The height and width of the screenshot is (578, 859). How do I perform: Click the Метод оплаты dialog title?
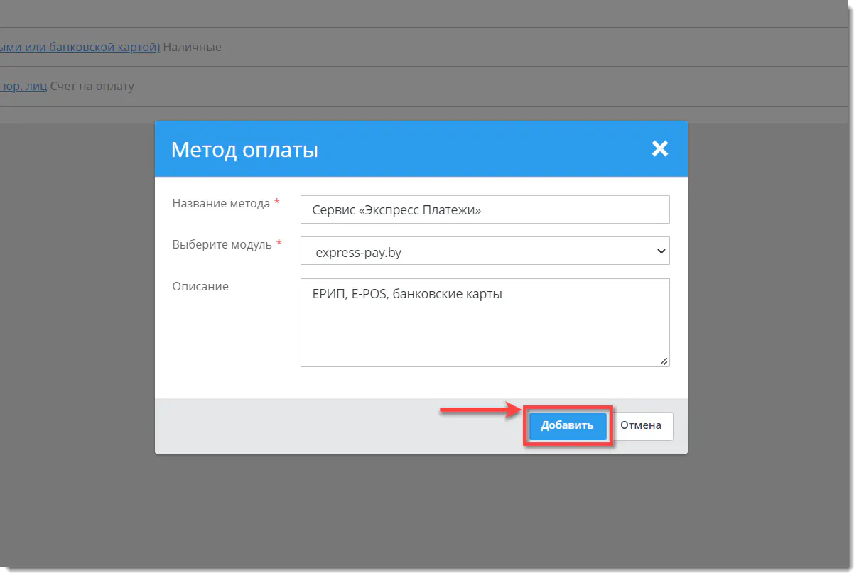pyautogui.click(x=244, y=149)
